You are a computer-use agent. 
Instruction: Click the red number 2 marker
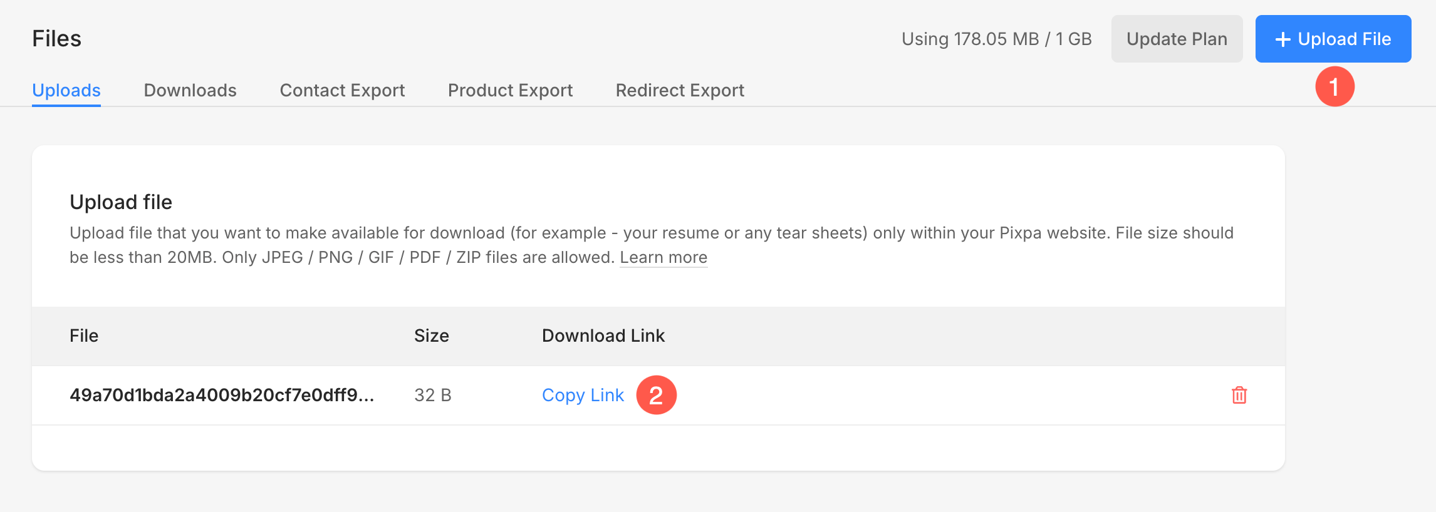(x=656, y=395)
